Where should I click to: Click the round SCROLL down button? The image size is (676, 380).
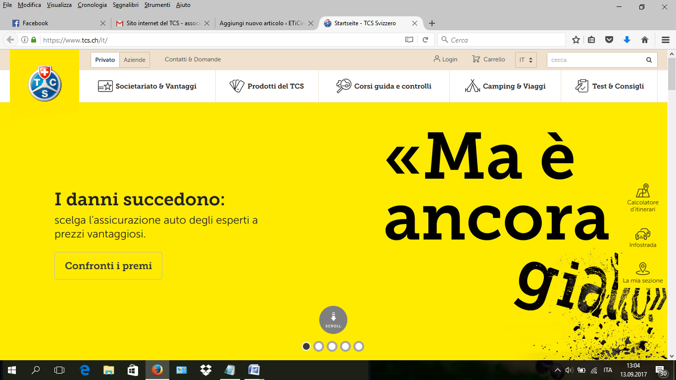point(333,320)
